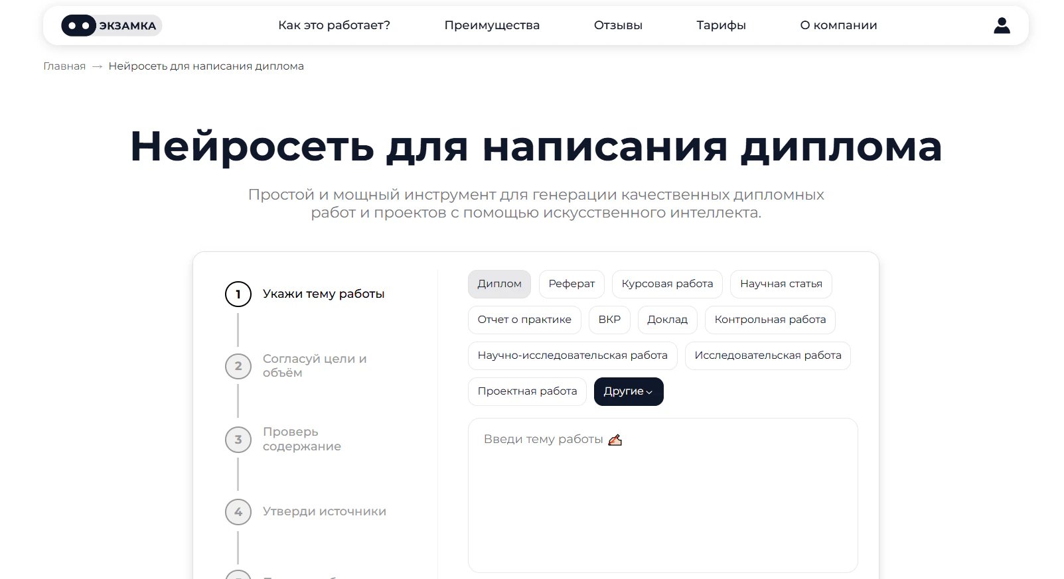
Task: Follow the Главная breadcrumb link
Action: (x=64, y=66)
